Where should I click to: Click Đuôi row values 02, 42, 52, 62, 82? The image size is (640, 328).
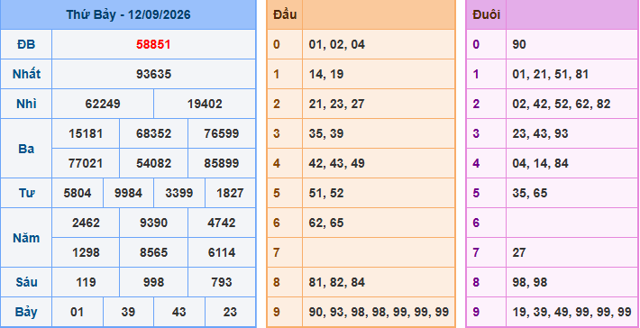pyautogui.click(x=562, y=104)
